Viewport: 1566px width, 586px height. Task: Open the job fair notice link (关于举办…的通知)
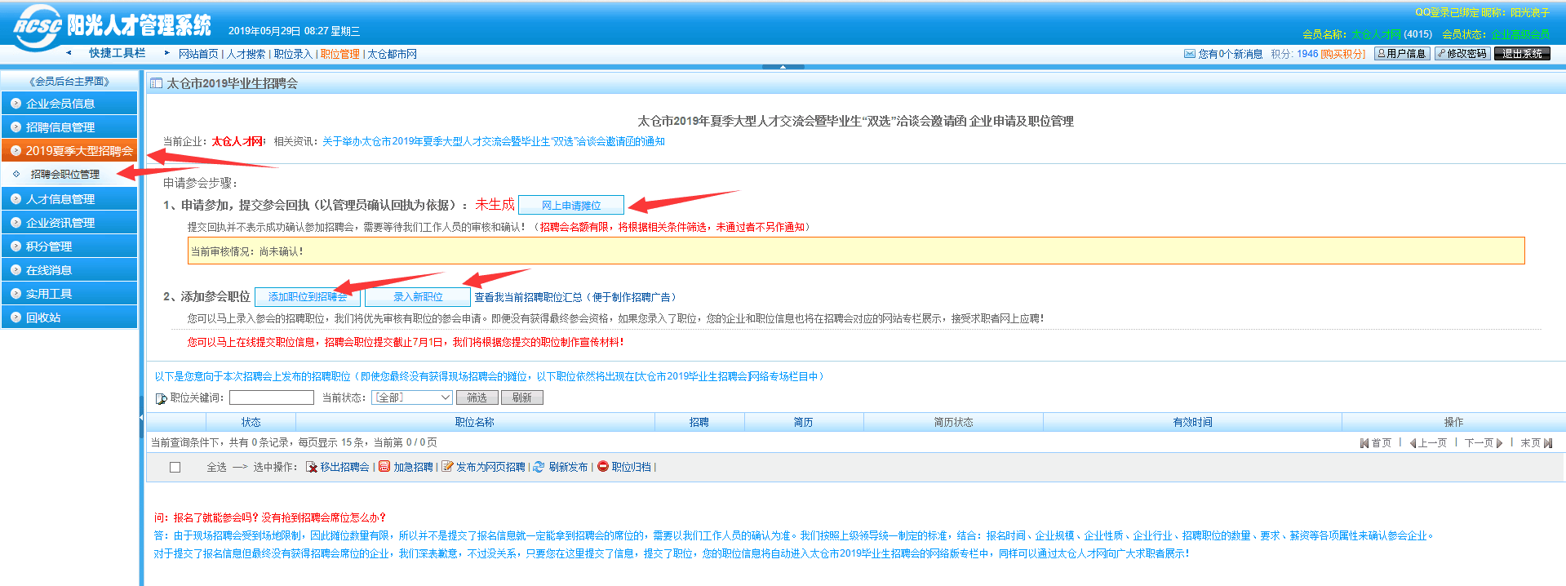coord(493,141)
